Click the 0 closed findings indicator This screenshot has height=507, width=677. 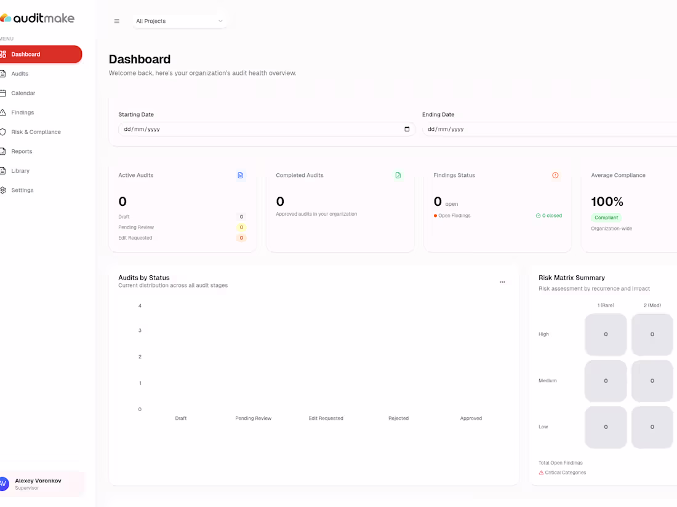548,215
